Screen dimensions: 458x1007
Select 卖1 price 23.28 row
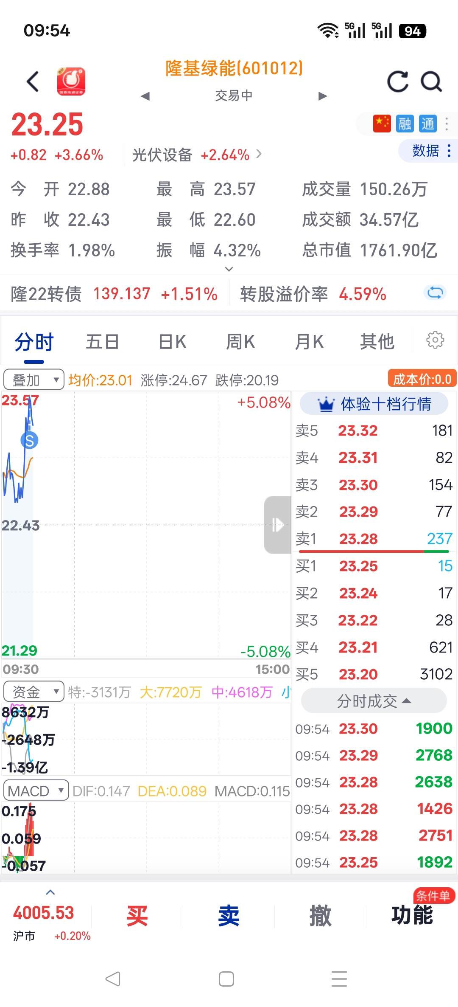click(374, 539)
